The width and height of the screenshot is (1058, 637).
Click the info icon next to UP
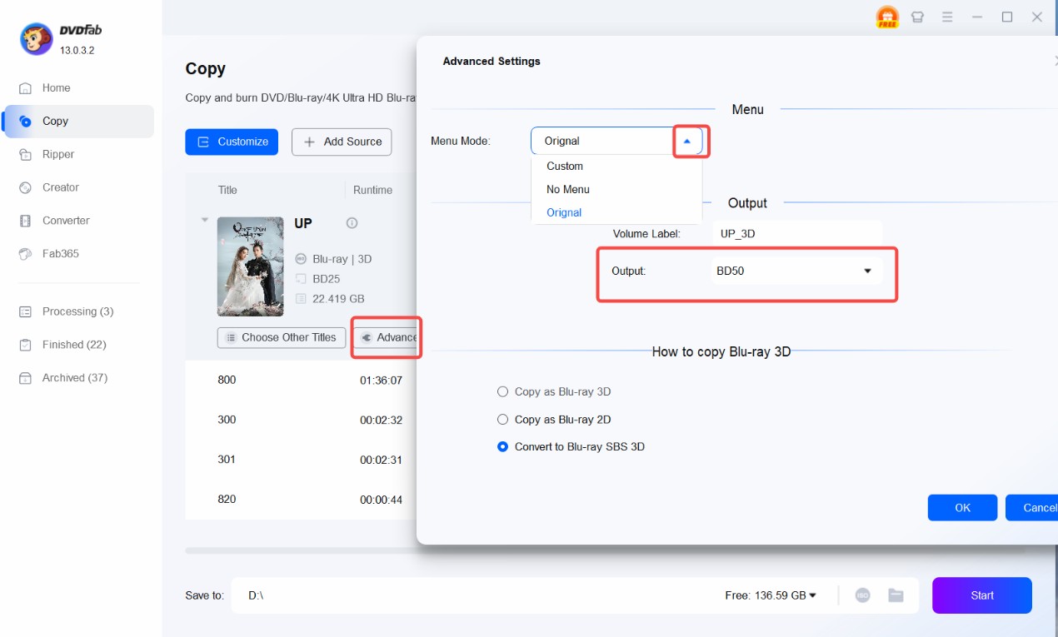[352, 223]
